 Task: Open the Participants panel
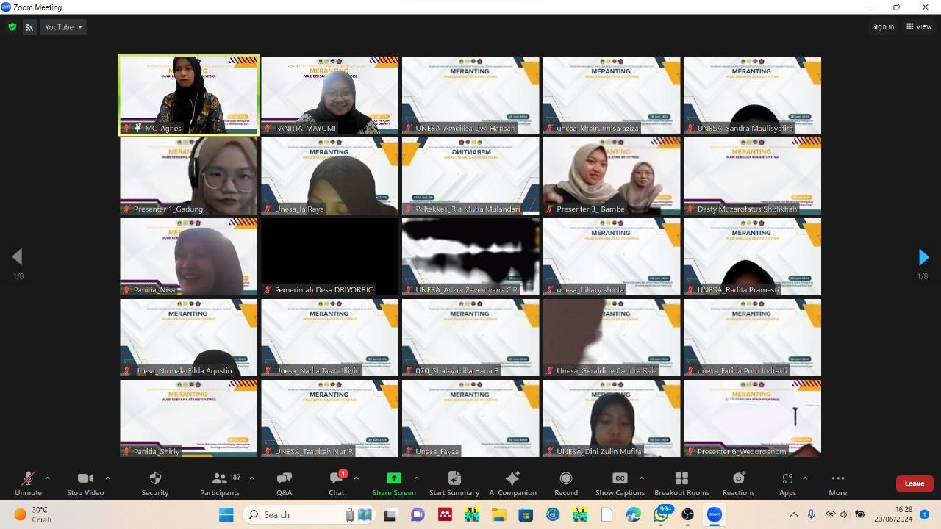220,483
